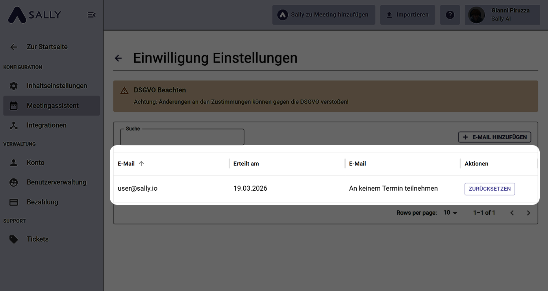Open Tickets under Support
The image size is (548, 291).
tap(37, 239)
